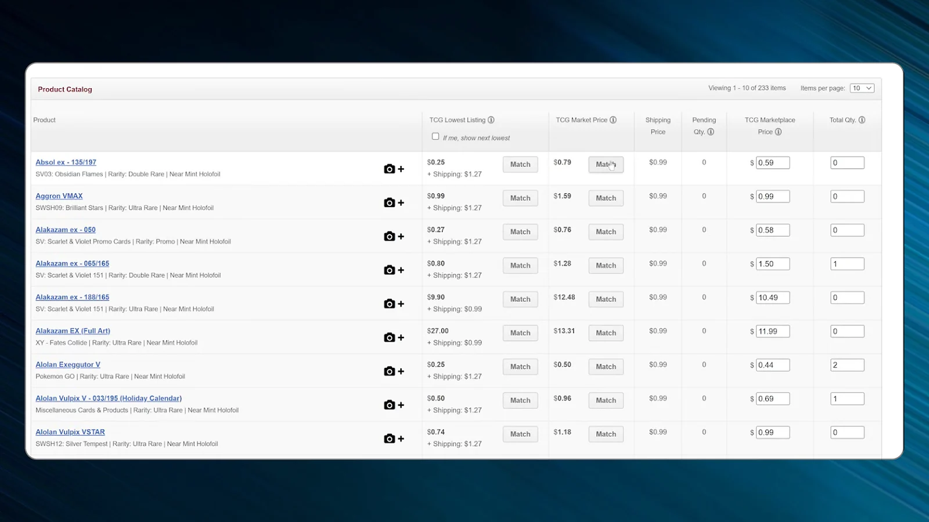
Task: Open the TCG Lowest Listing info icon
Action: click(x=491, y=119)
